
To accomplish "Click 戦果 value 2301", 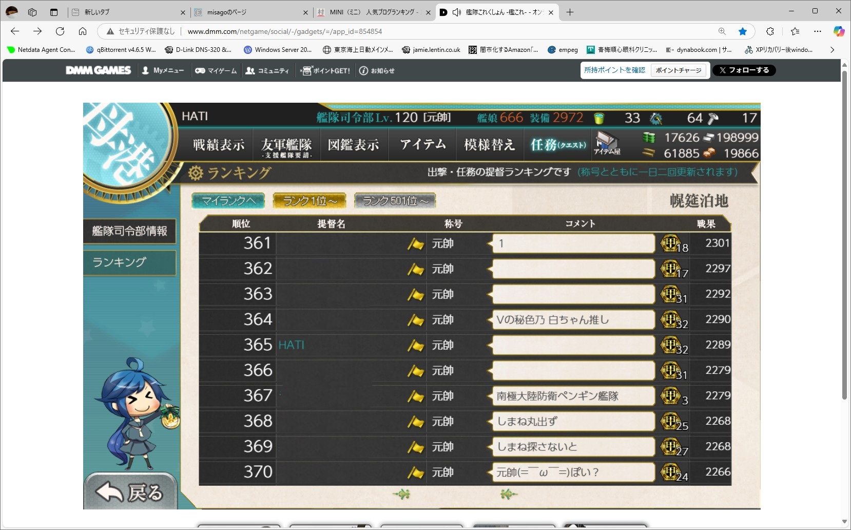I will click(x=717, y=243).
